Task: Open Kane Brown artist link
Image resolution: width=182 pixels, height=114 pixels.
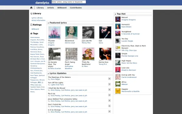Action: point(126,27)
